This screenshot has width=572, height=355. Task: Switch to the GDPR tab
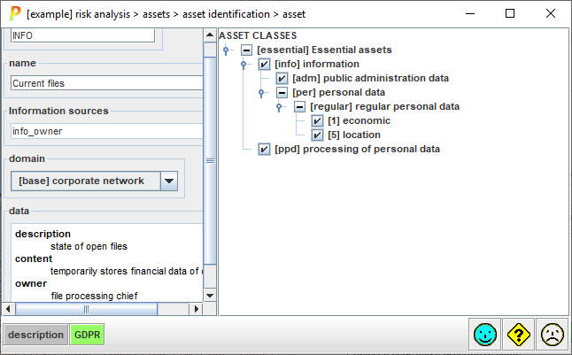coord(87,335)
